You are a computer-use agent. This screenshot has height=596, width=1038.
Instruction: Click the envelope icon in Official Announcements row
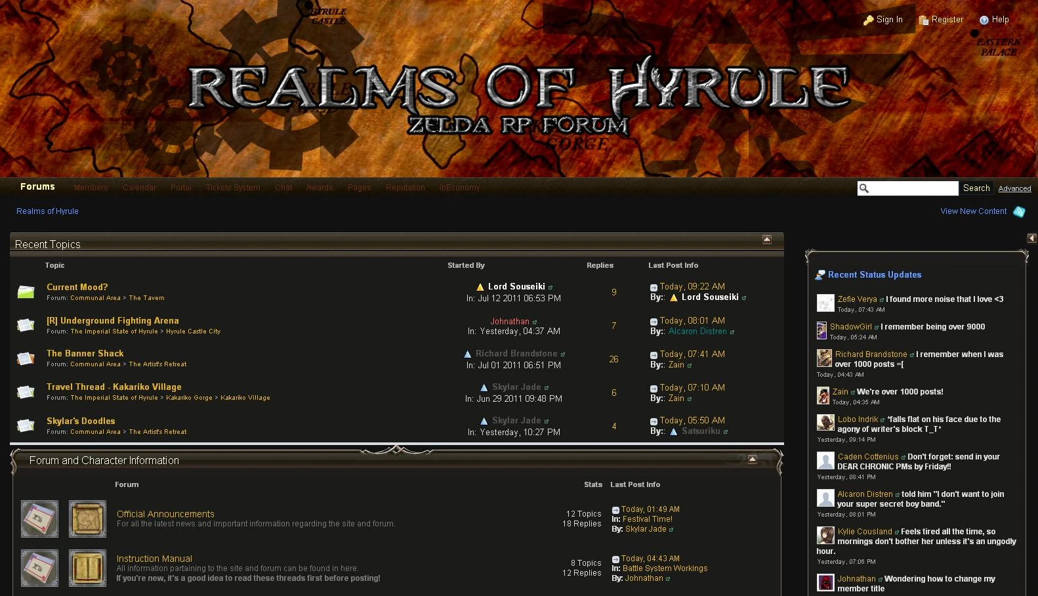pyautogui.click(x=39, y=519)
